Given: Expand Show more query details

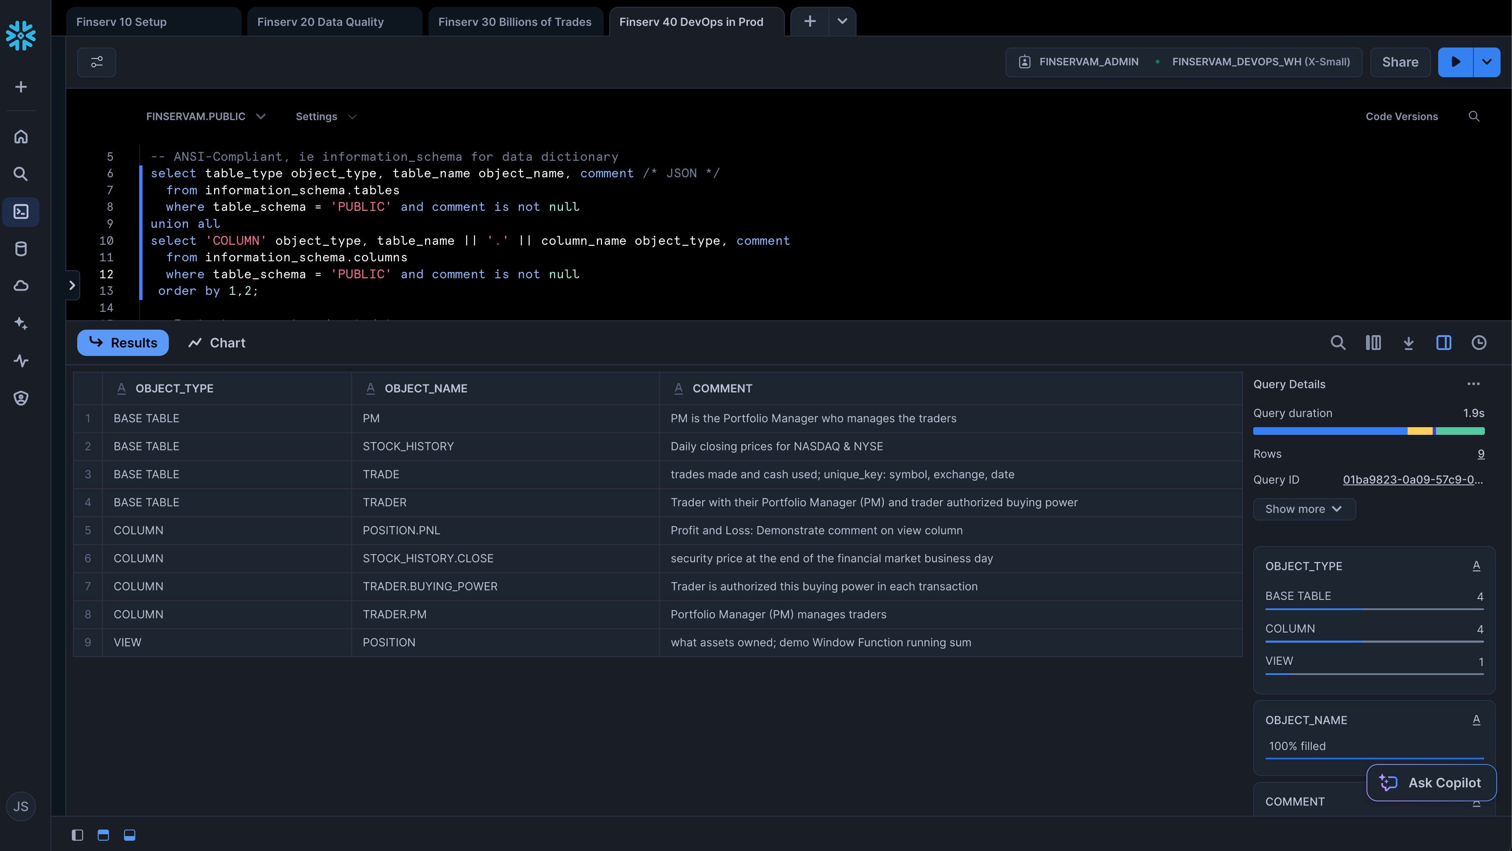Looking at the screenshot, I should click(x=1304, y=509).
